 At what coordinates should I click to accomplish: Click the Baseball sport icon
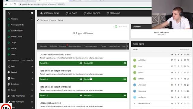[x=9, y=72]
